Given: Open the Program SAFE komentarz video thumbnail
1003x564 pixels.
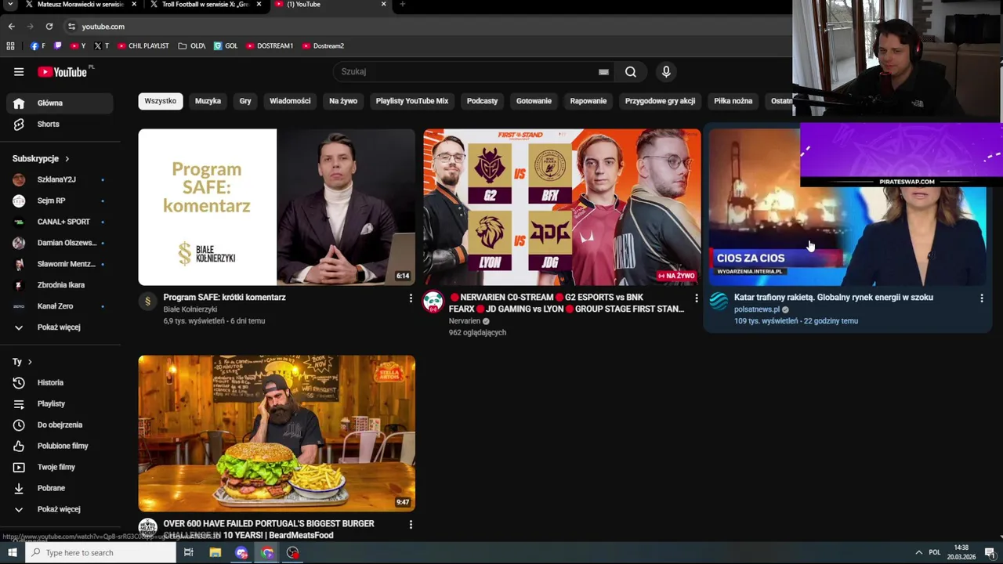Looking at the screenshot, I should click(277, 208).
